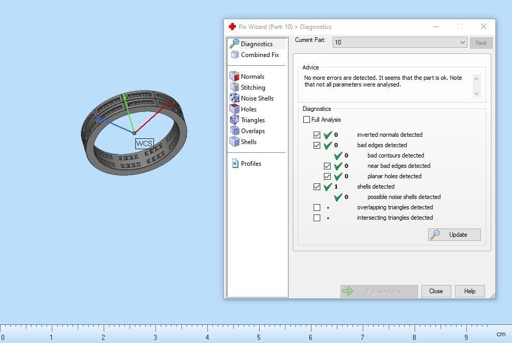This screenshot has width=512, height=343.
Task: Enable overlapping triangles detected checkbox
Action: click(x=317, y=208)
